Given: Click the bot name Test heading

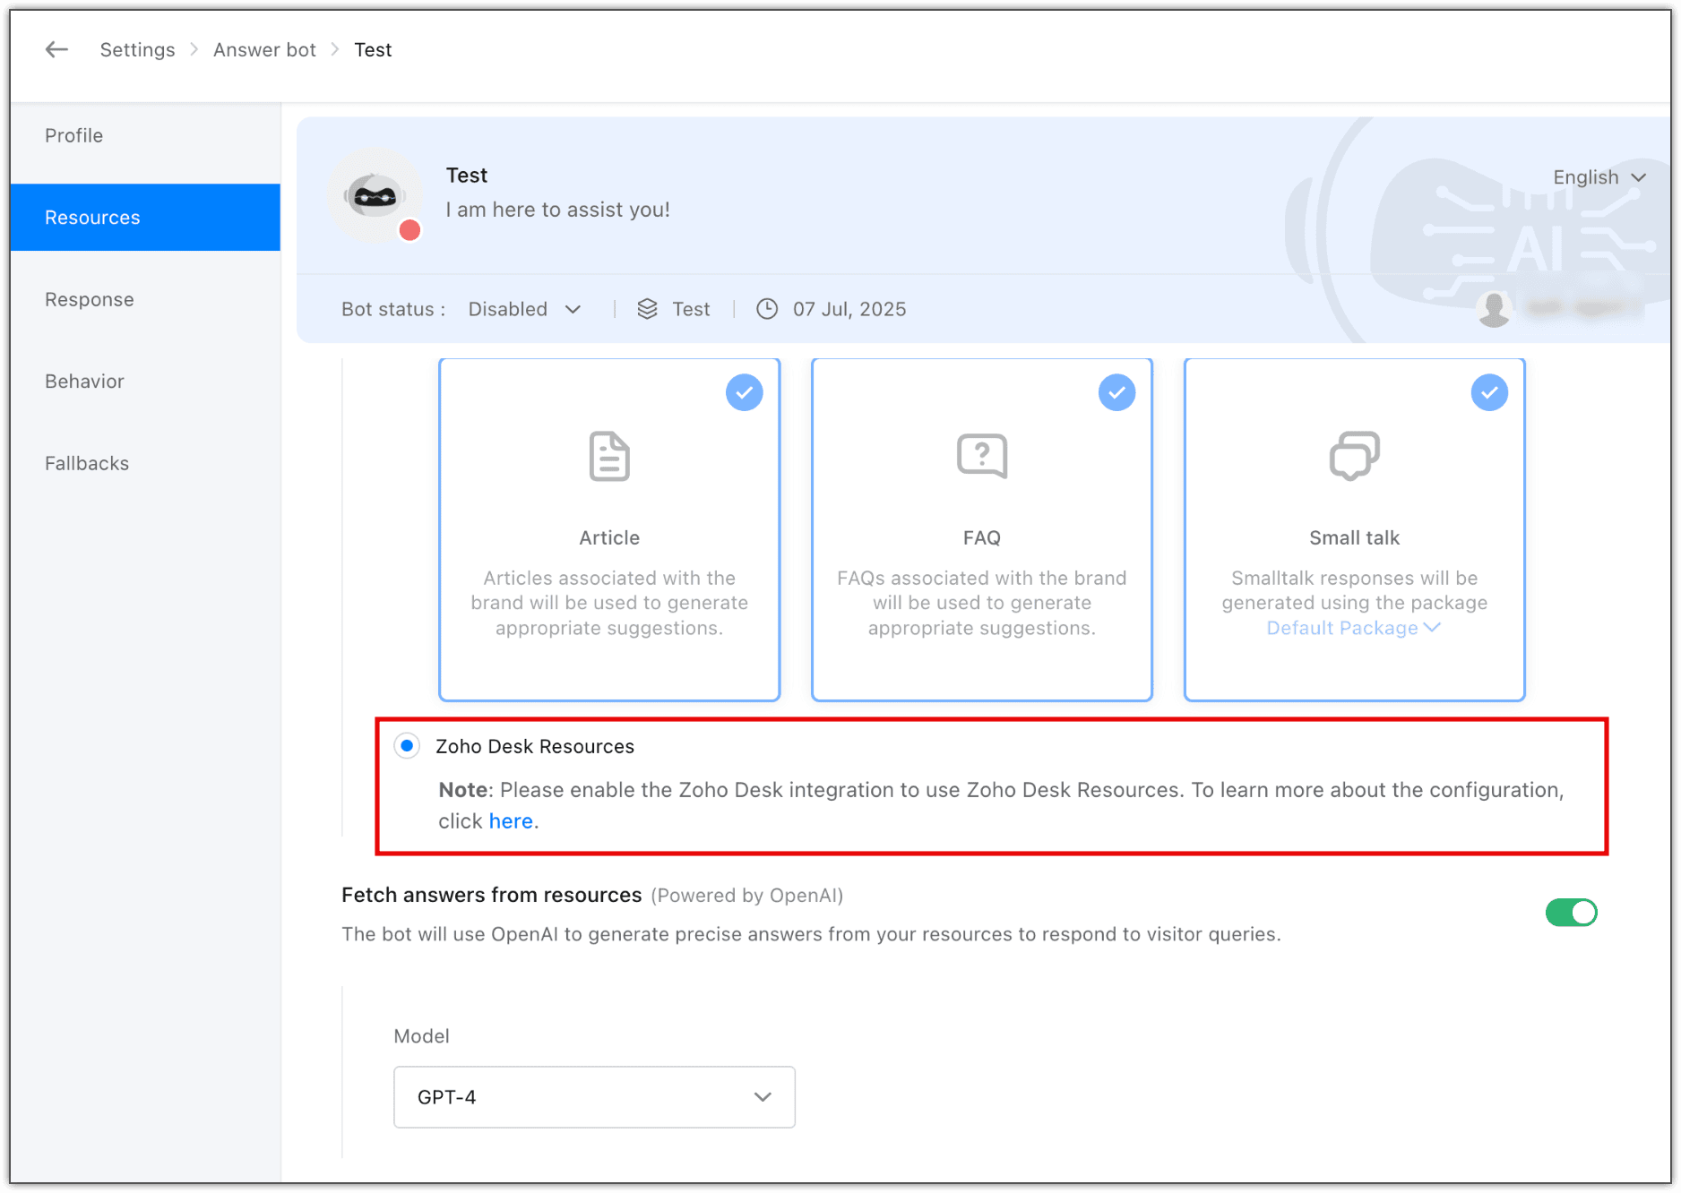Looking at the screenshot, I should [467, 176].
